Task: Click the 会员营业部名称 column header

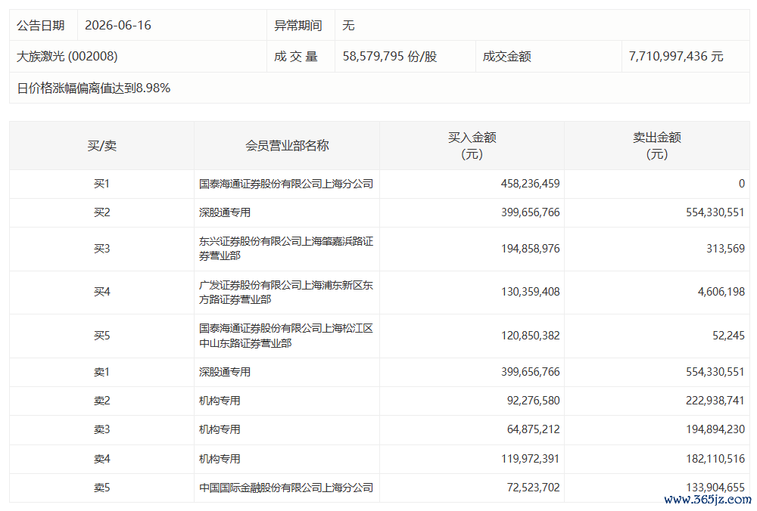Action: coord(287,146)
